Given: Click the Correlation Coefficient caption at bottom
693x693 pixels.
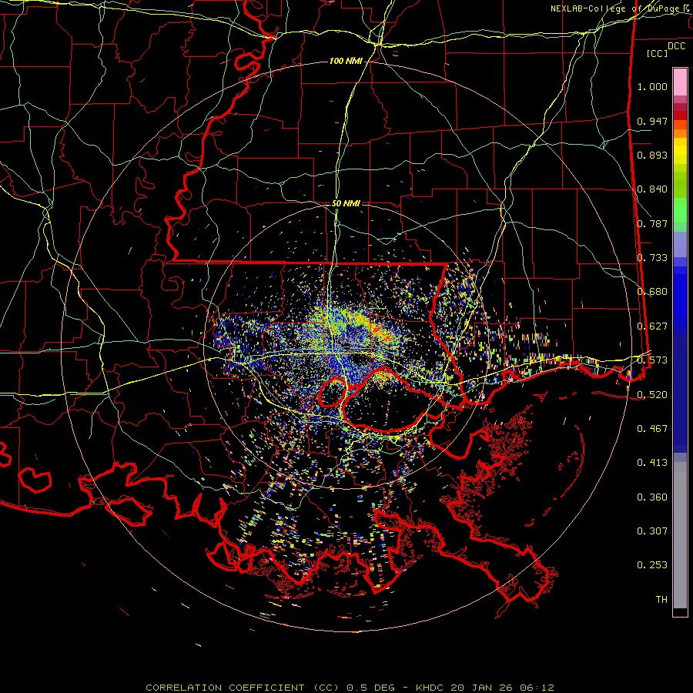Looking at the screenshot, I should [x=350, y=688].
